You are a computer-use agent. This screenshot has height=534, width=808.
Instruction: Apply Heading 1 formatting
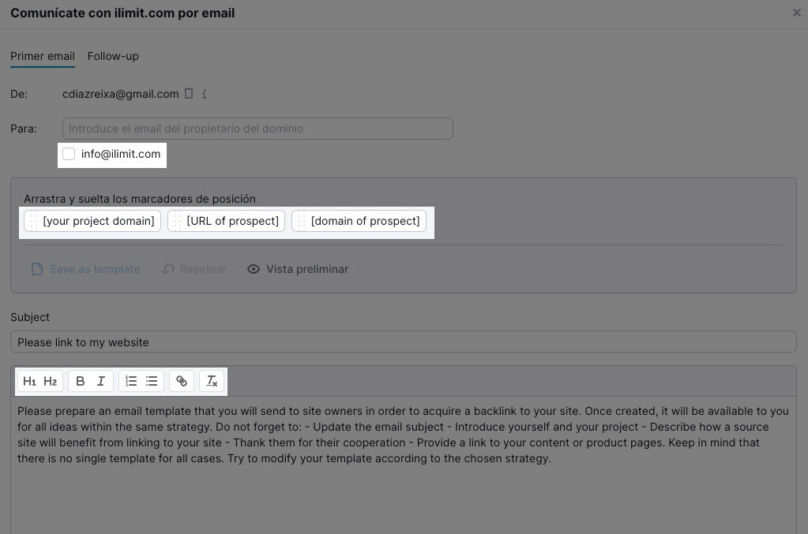pos(29,382)
